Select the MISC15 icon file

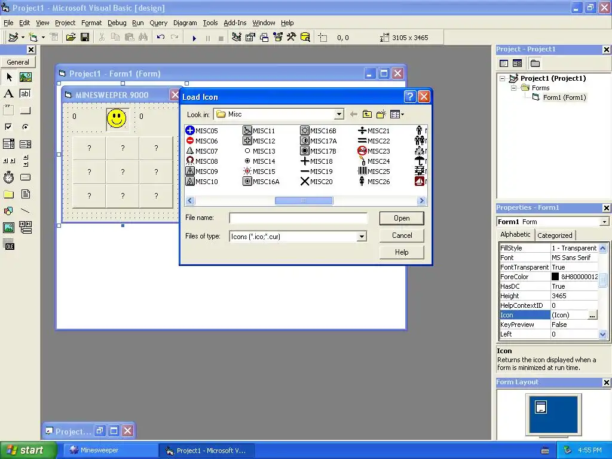click(x=259, y=172)
